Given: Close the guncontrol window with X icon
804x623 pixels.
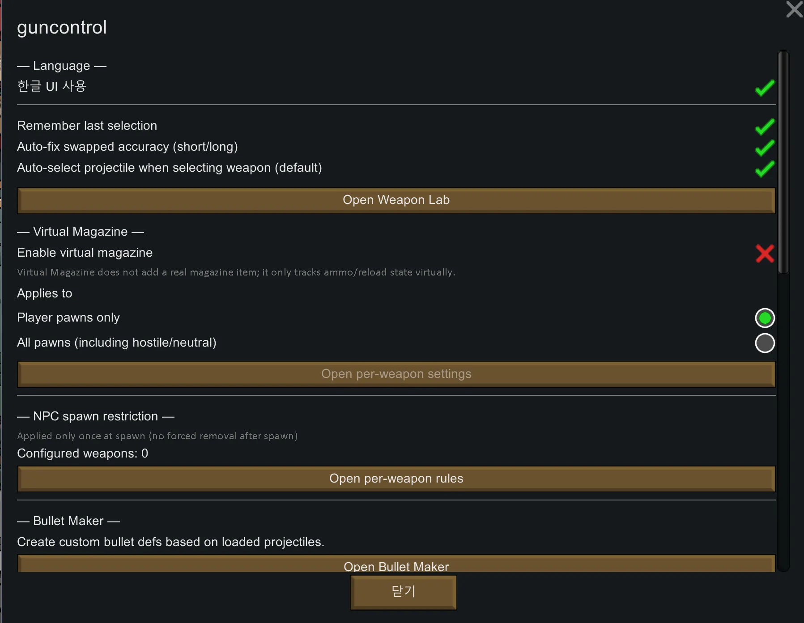Looking at the screenshot, I should coord(794,9).
